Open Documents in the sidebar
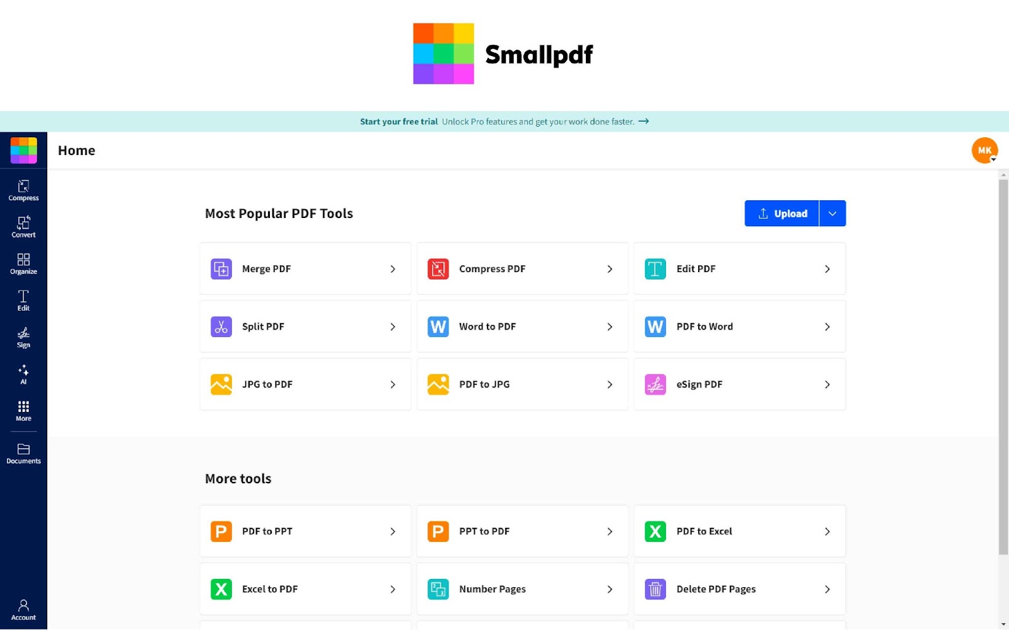Image resolution: width=1009 pixels, height=630 pixels. (23, 454)
